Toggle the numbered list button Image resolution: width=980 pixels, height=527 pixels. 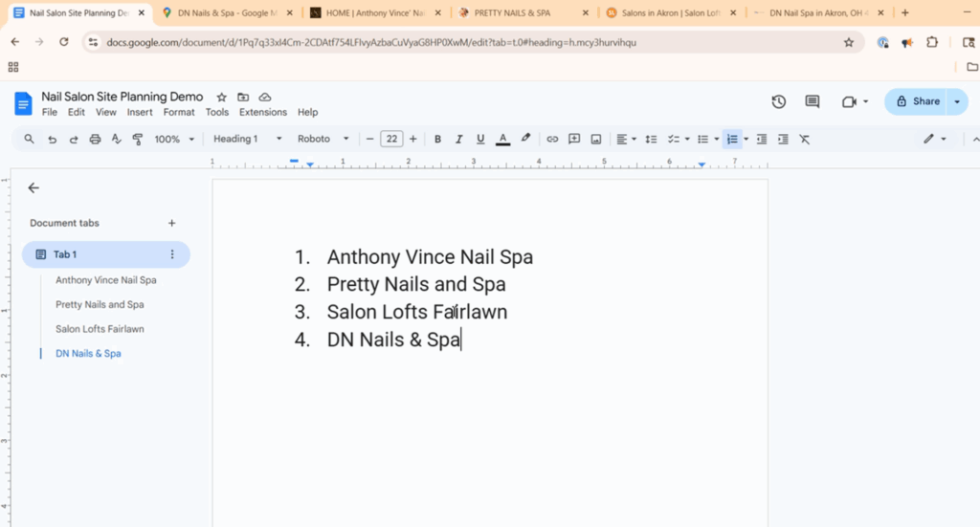[x=732, y=140]
